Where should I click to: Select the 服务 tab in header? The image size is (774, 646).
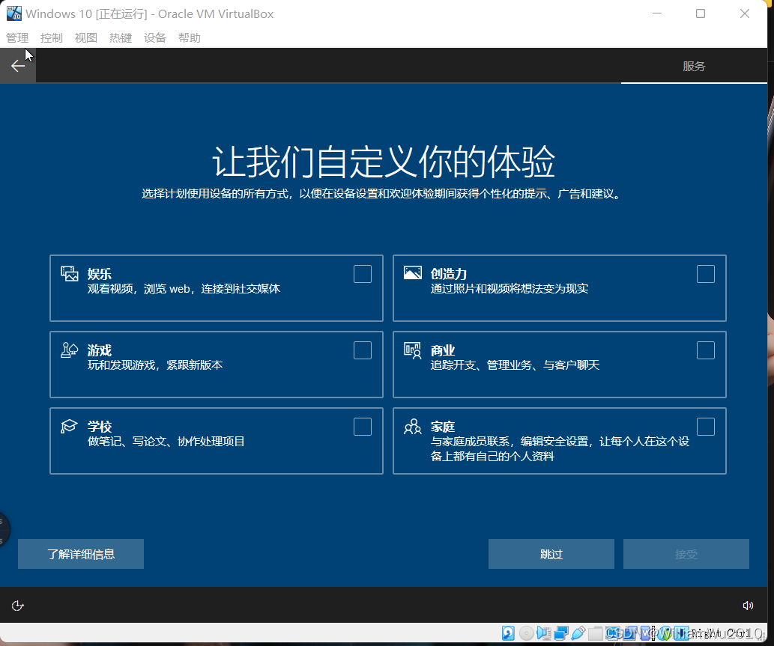pyautogui.click(x=694, y=66)
